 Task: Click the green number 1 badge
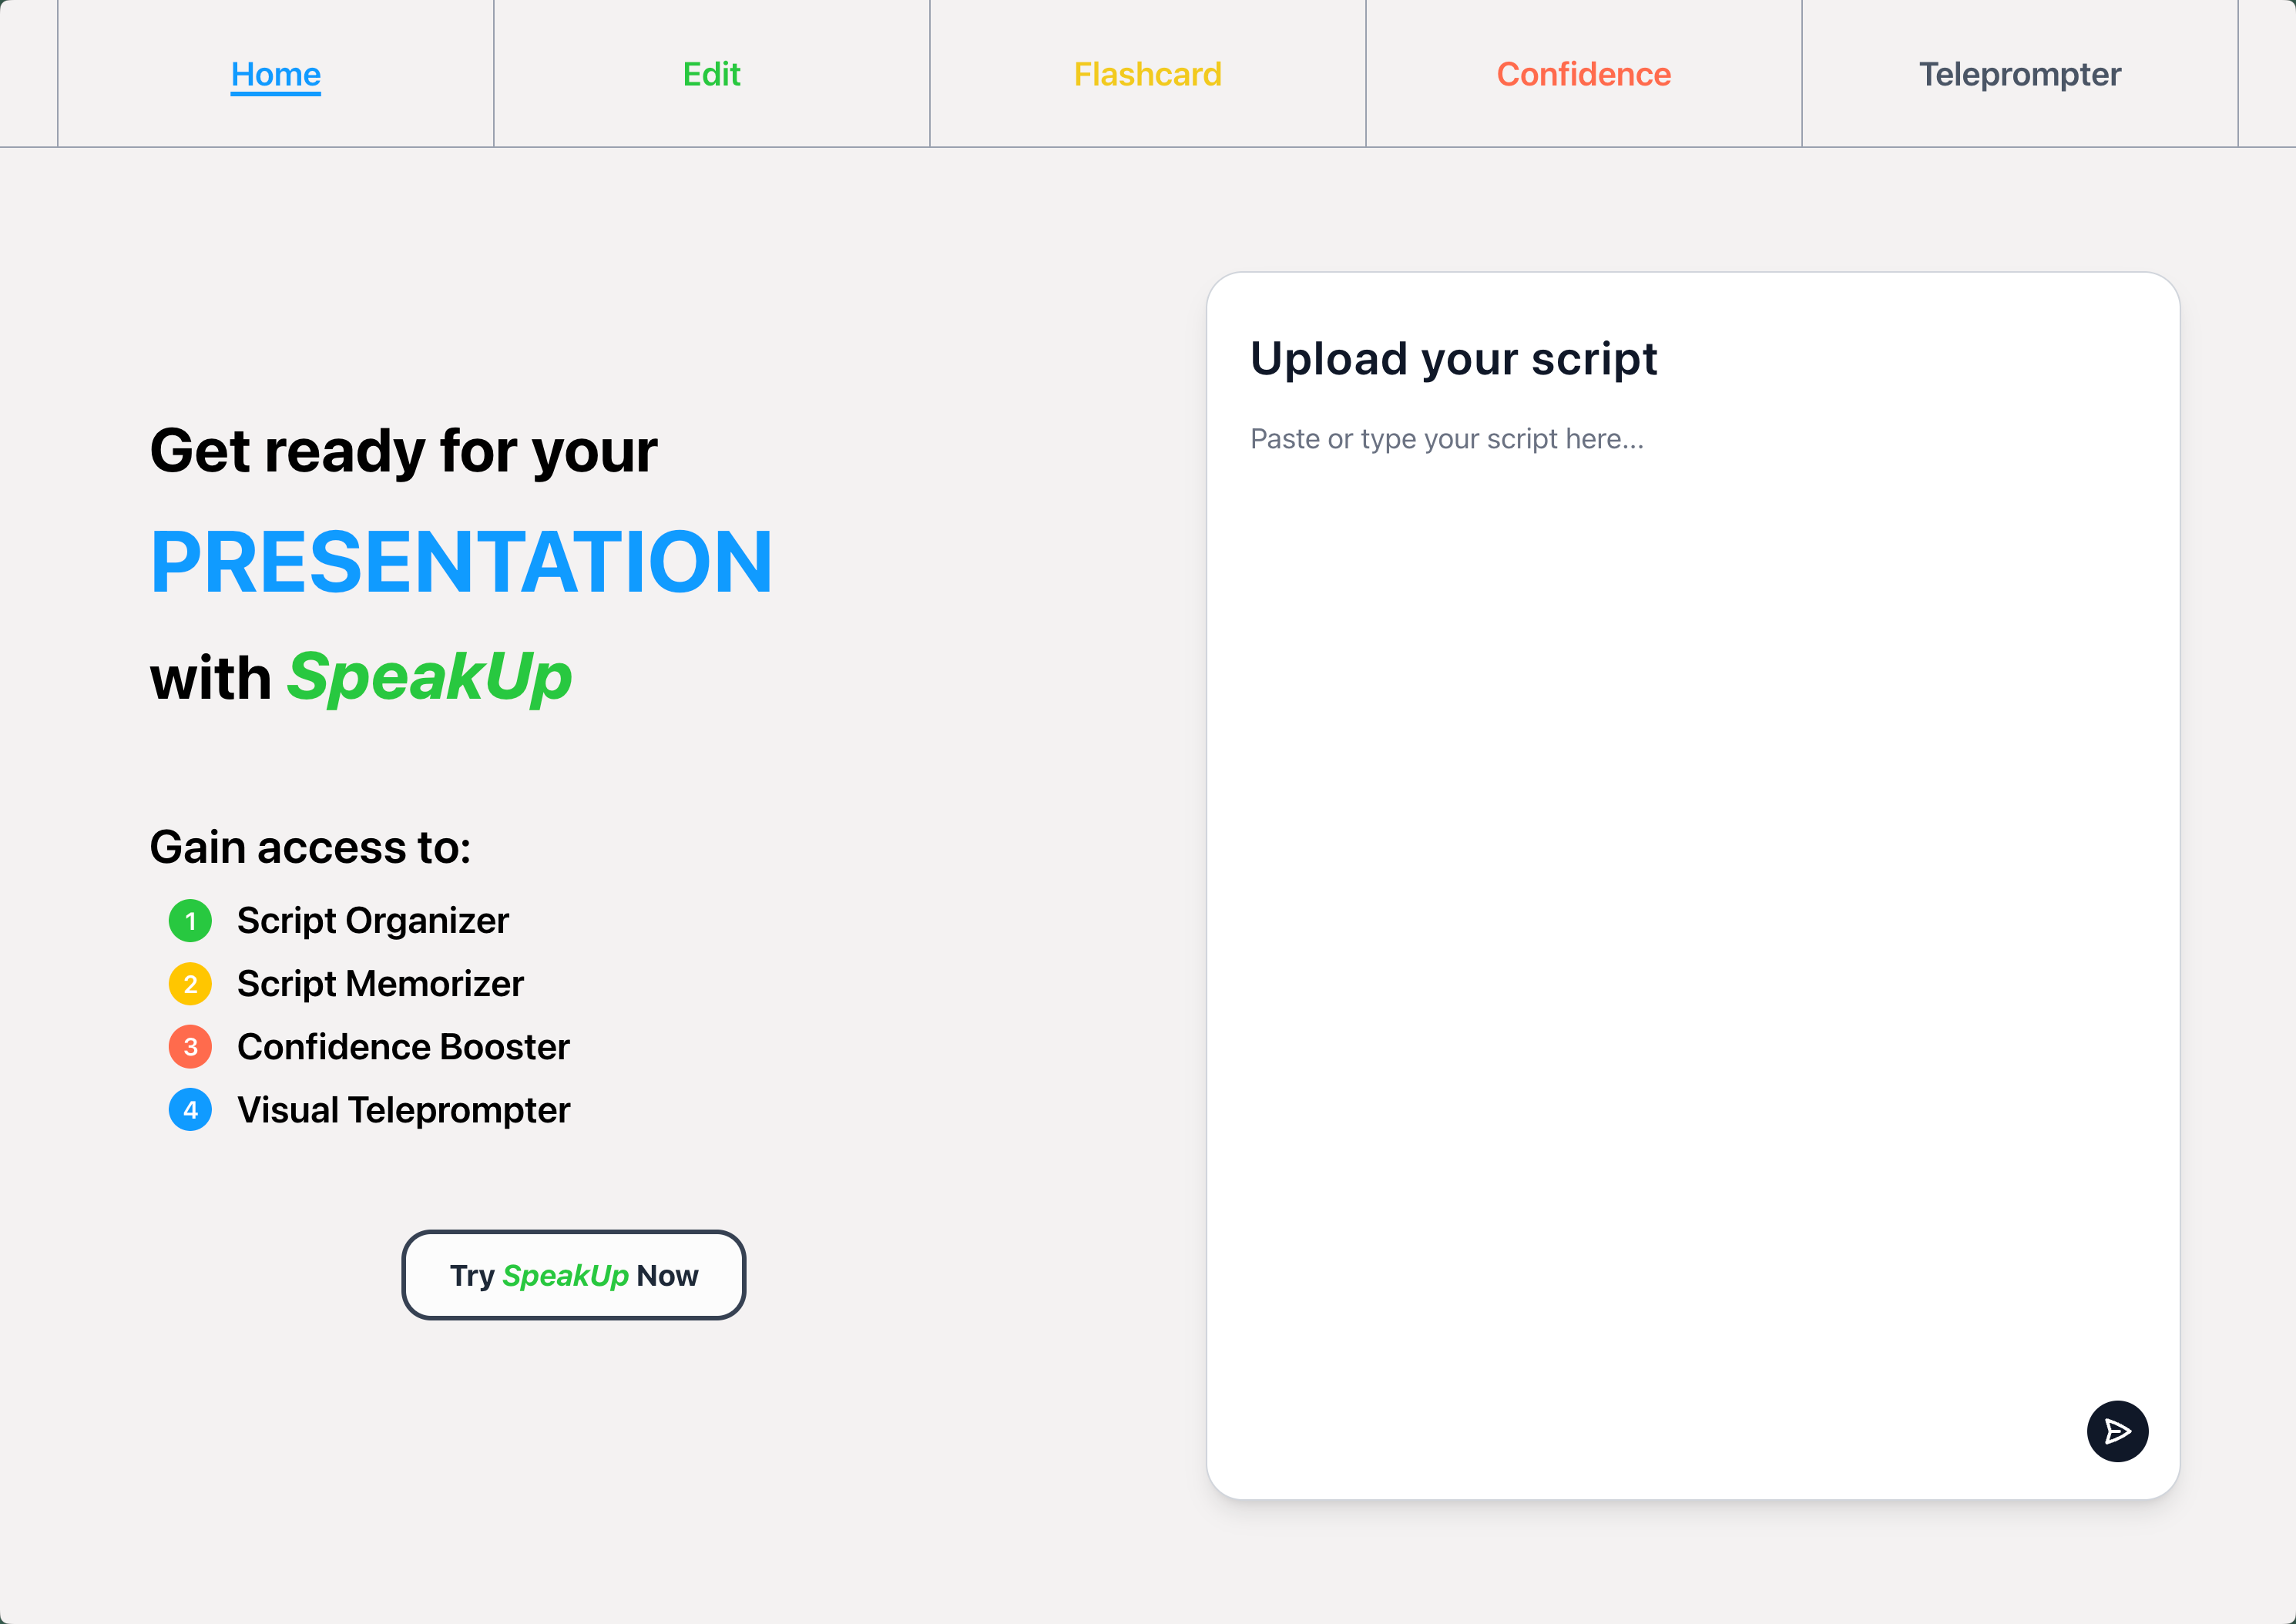tap(190, 921)
